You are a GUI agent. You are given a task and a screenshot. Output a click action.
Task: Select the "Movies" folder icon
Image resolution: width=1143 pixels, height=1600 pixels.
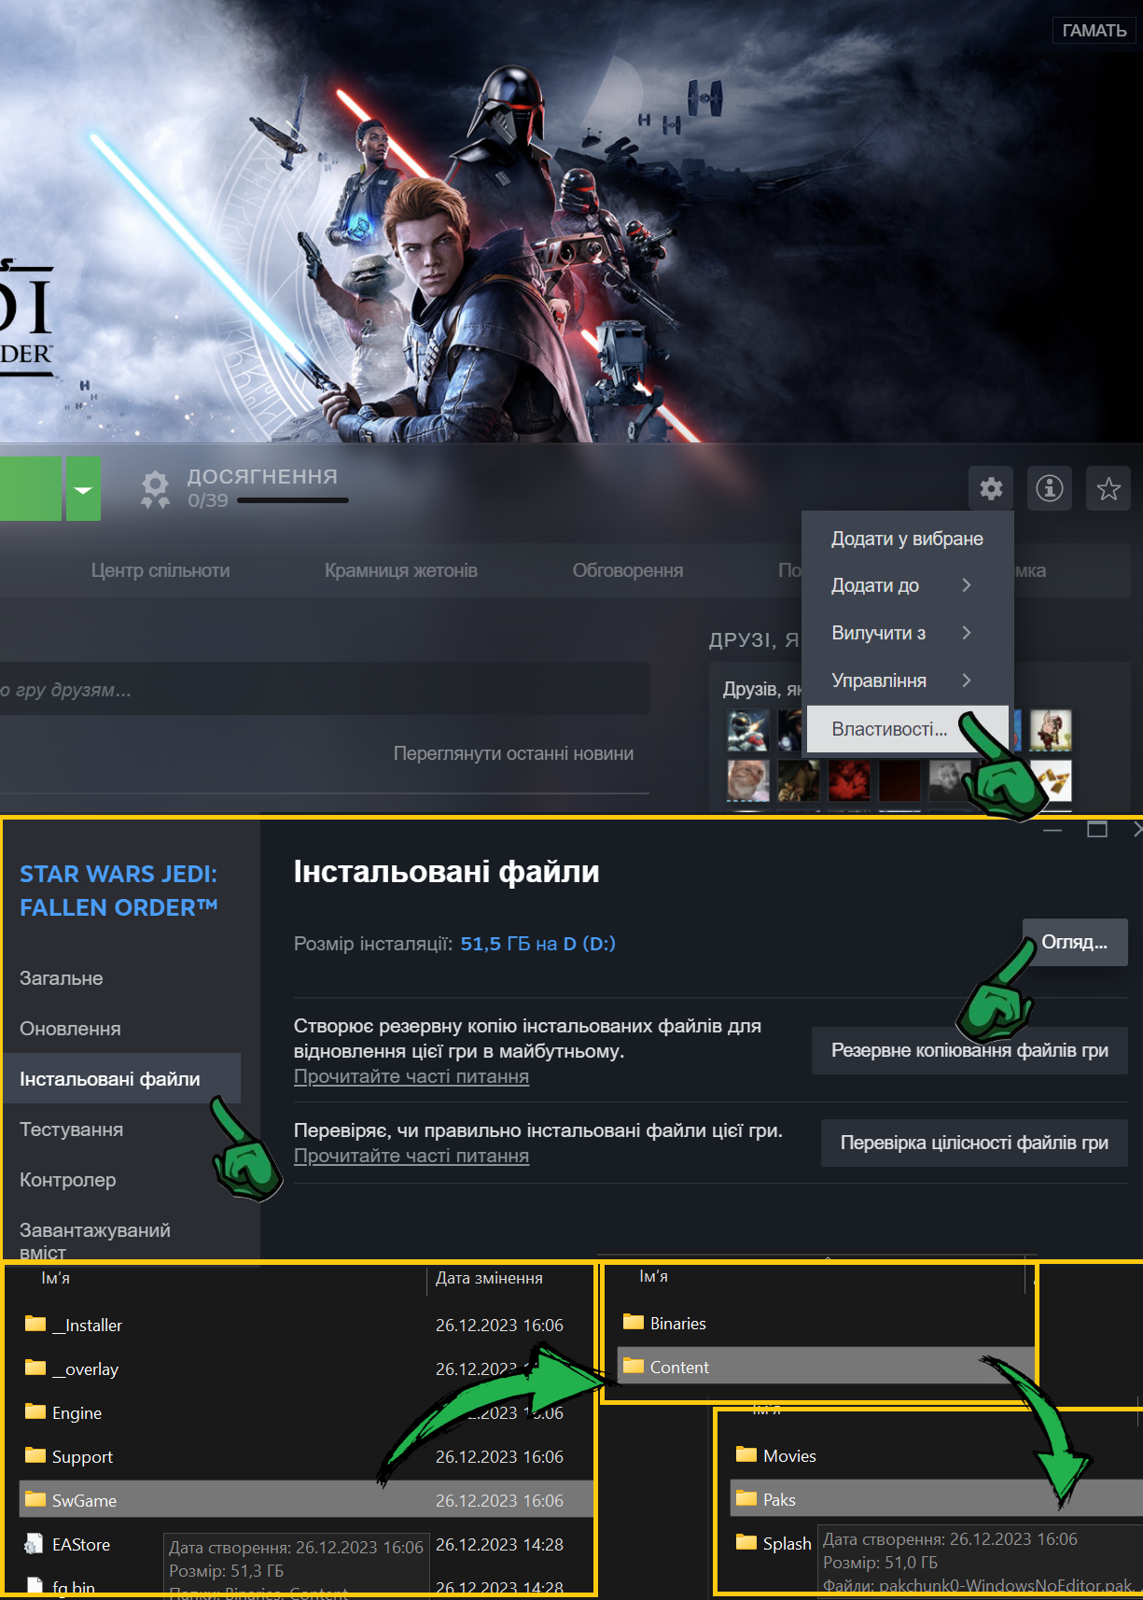pos(746,1454)
